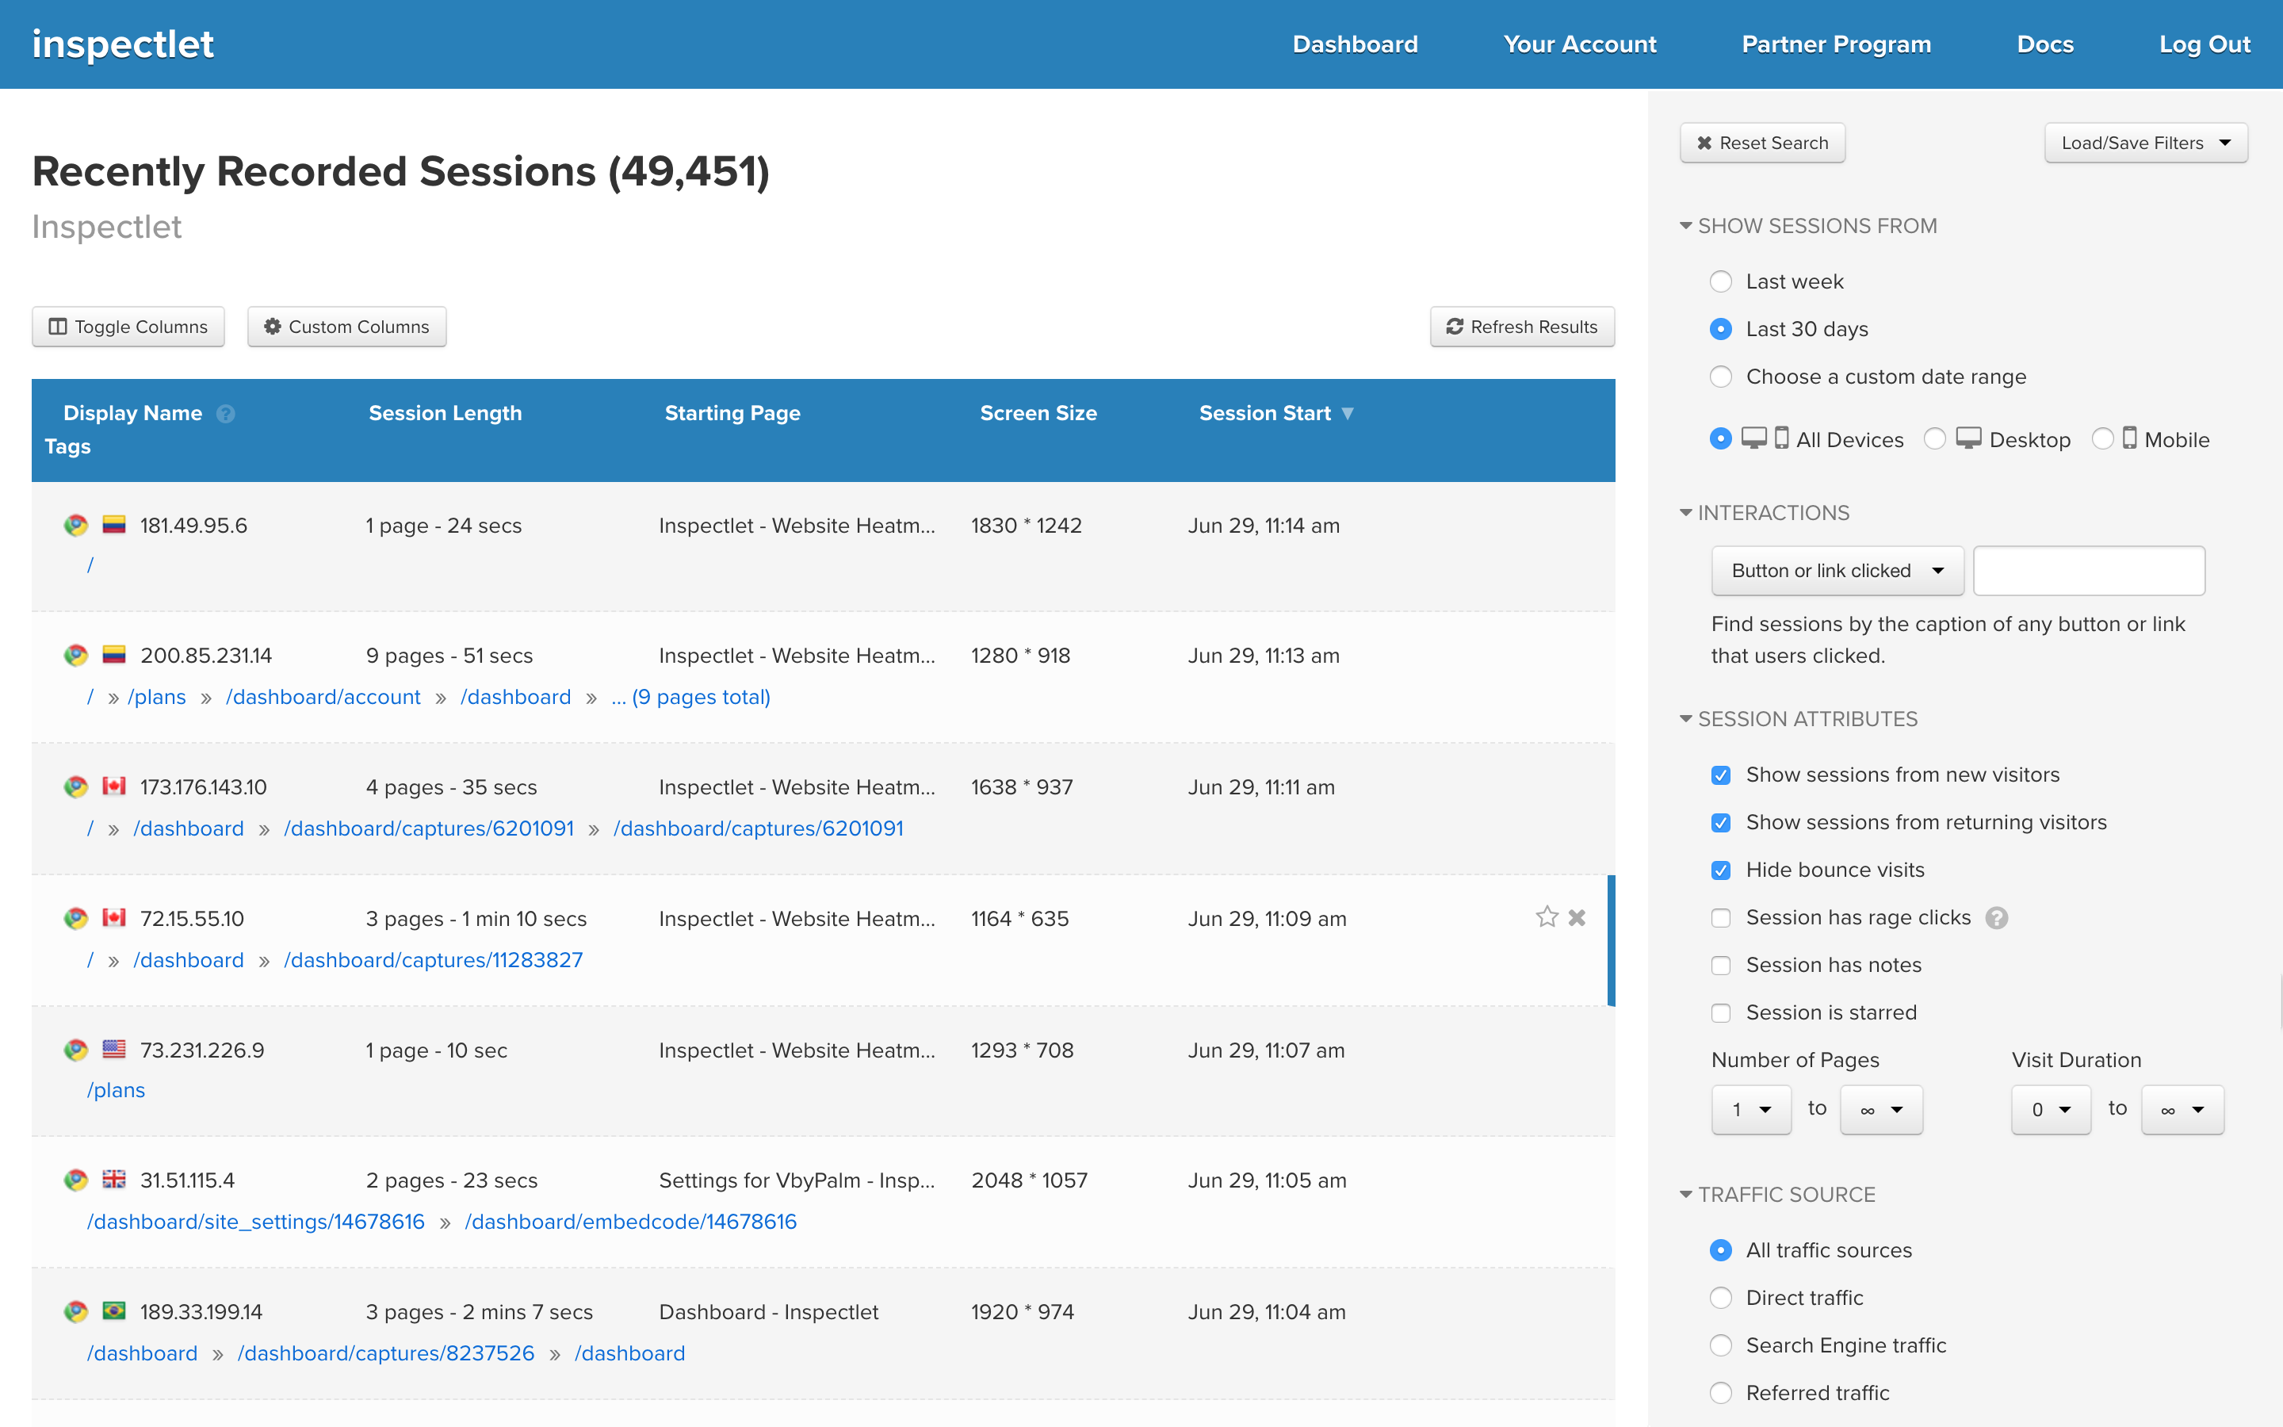Click Chrome icon for 72.15.55.10
The image size is (2283, 1427).
[75, 918]
